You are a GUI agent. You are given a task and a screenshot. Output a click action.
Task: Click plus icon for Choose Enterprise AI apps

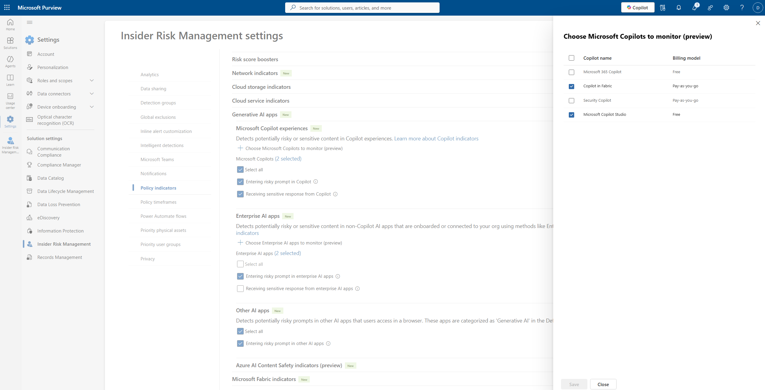[240, 242]
